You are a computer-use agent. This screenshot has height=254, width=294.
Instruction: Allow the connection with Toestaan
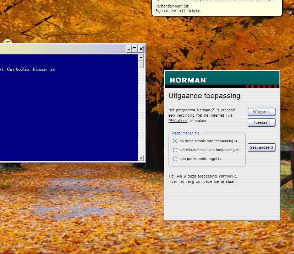pos(261,122)
